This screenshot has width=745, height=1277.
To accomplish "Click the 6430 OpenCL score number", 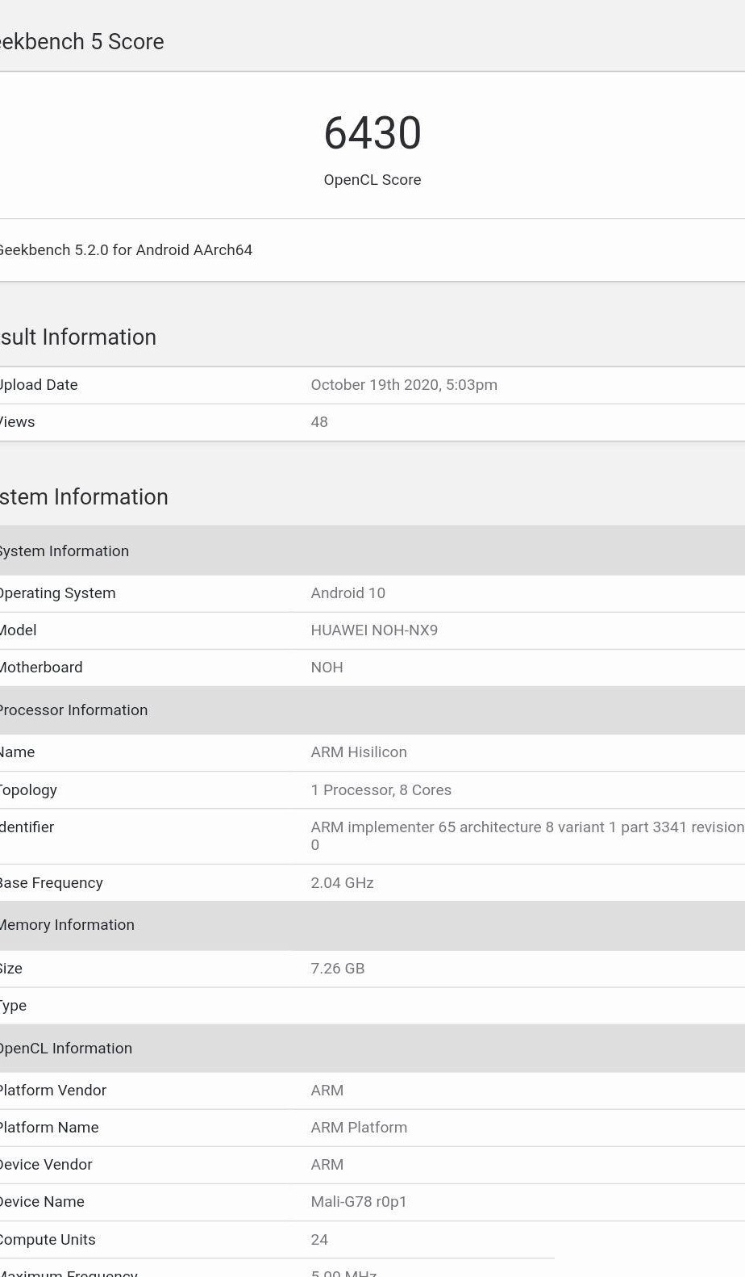I will (372, 133).
